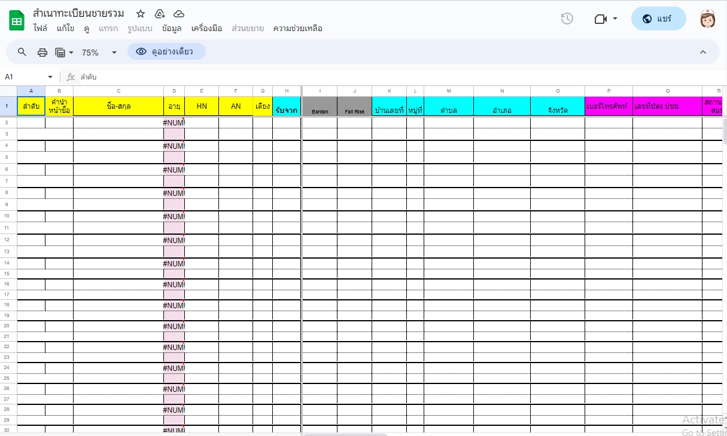Open version history clock icon

coord(567,19)
